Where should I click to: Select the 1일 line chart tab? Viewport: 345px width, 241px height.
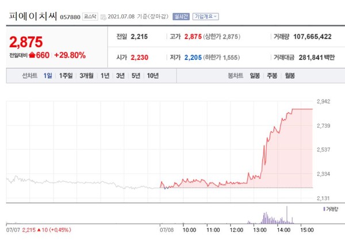point(49,76)
